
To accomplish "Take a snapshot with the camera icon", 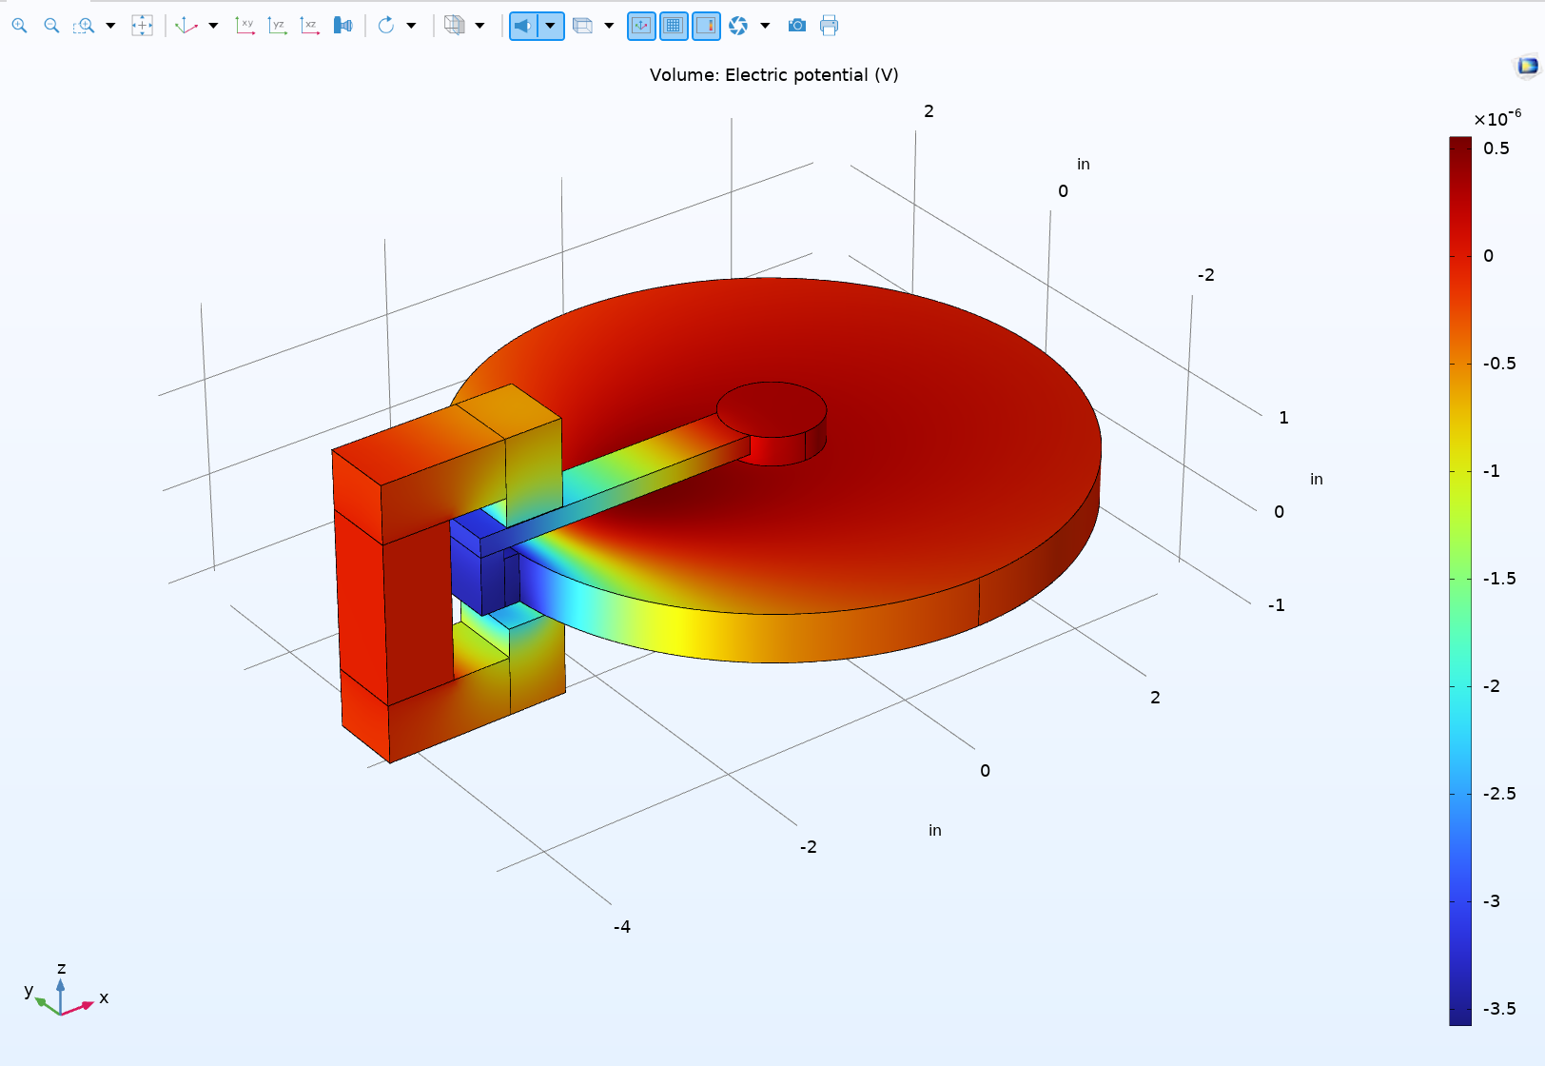I will [x=797, y=26].
